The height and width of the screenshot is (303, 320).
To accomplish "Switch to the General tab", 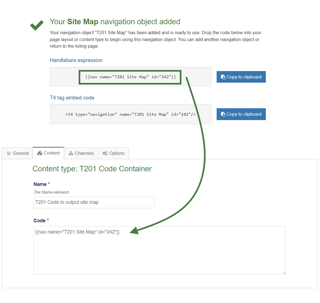I will point(17,153).
